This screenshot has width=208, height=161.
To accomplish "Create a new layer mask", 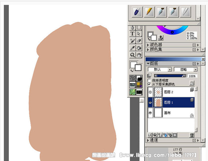I will pos(175,135).
